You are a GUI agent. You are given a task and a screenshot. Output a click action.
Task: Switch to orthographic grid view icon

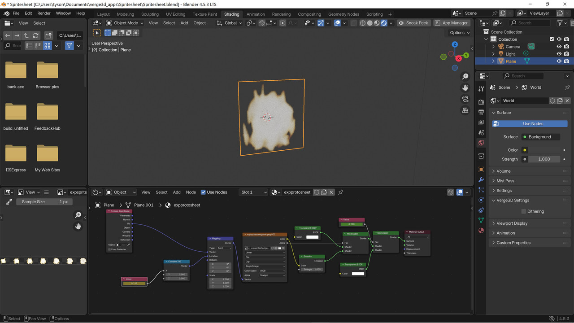click(x=465, y=110)
